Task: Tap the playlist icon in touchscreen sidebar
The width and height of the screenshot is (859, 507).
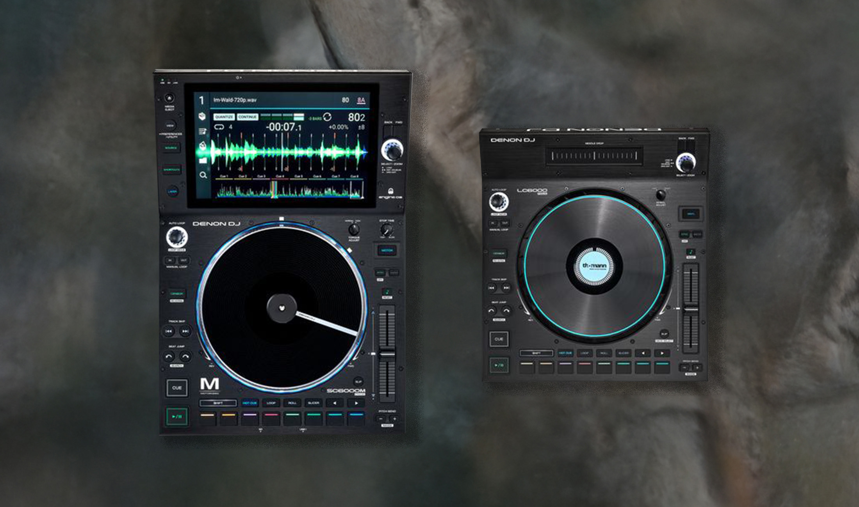Action: [202, 131]
